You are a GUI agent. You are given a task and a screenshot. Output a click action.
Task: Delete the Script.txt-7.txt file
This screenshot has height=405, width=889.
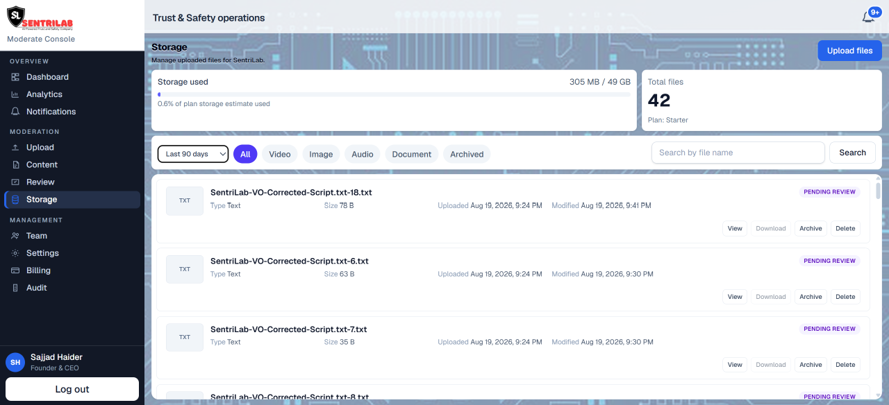pos(845,365)
